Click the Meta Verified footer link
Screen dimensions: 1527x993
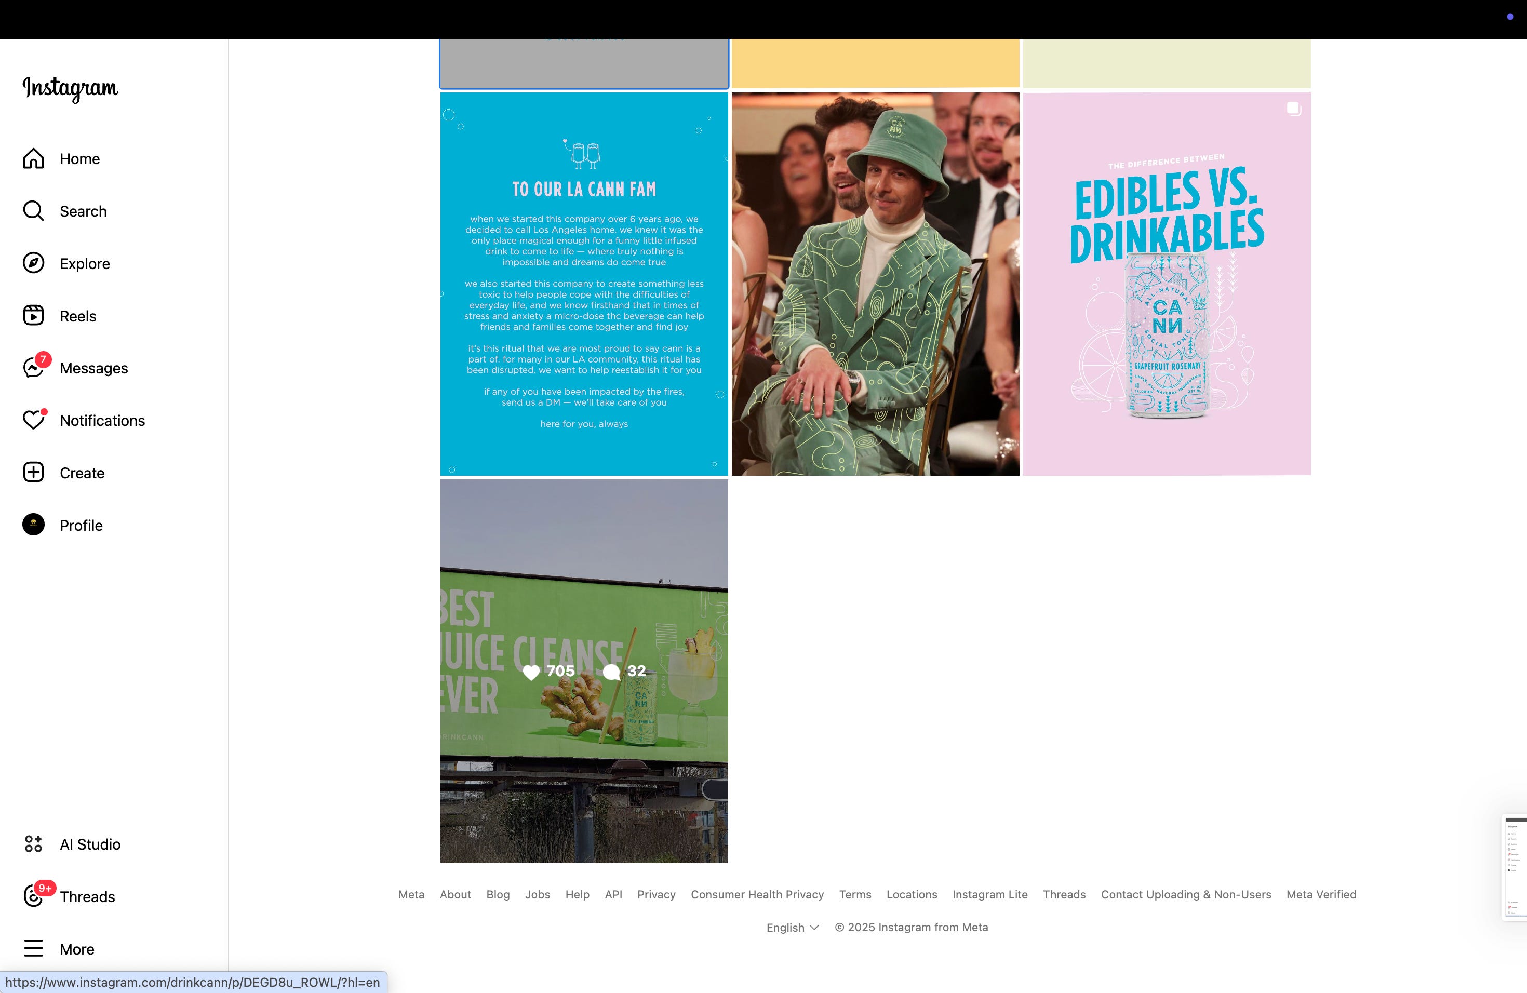[x=1321, y=895]
